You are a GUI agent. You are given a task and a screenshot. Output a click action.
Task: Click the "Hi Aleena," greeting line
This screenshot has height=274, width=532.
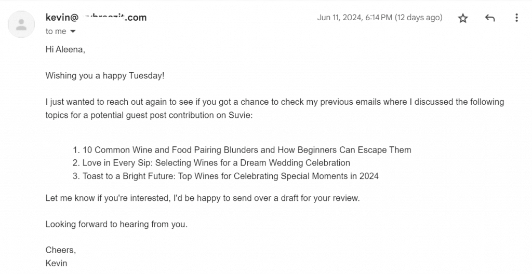[x=65, y=50]
